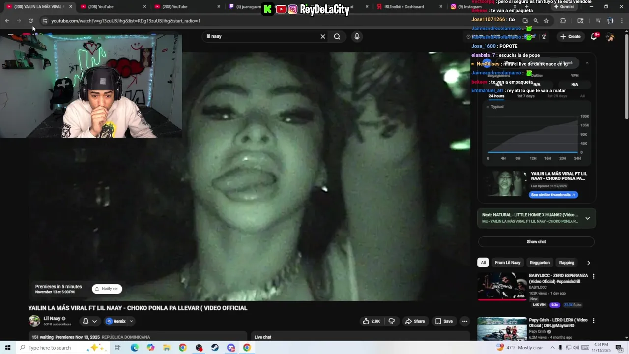Select the 'From Lil Naay' filter chip
Image resolution: width=629 pixels, height=354 pixels.
[x=508, y=263]
